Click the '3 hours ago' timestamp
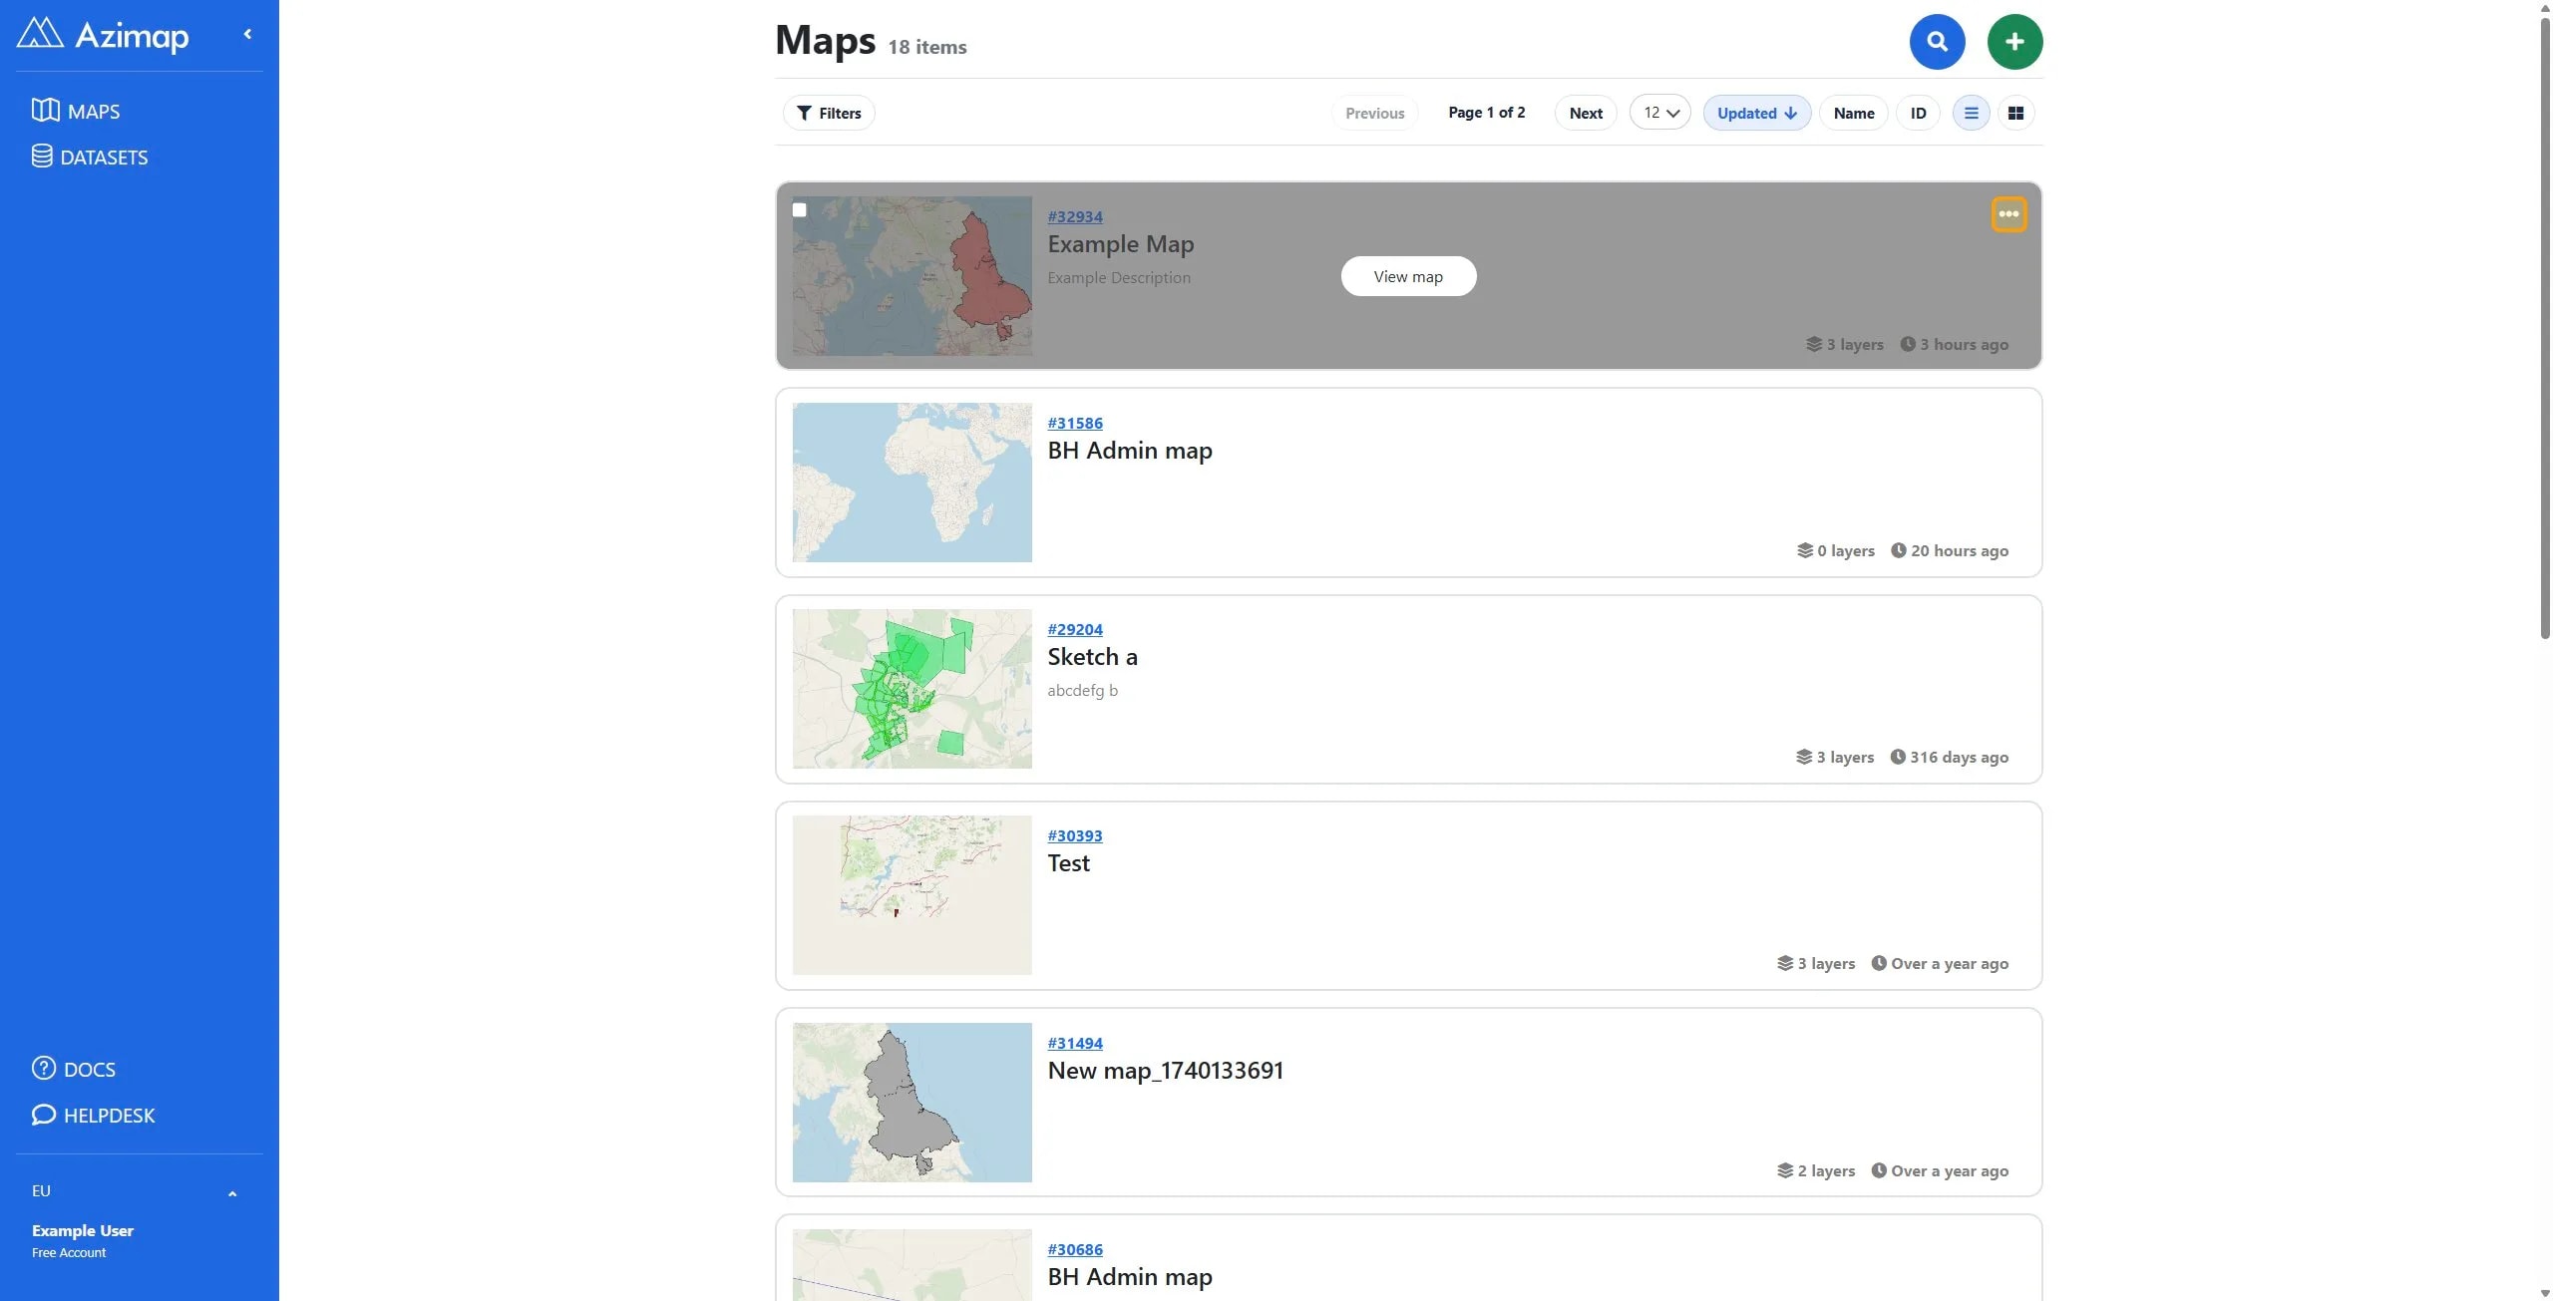 pyautogui.click(x=1964, y=344)
